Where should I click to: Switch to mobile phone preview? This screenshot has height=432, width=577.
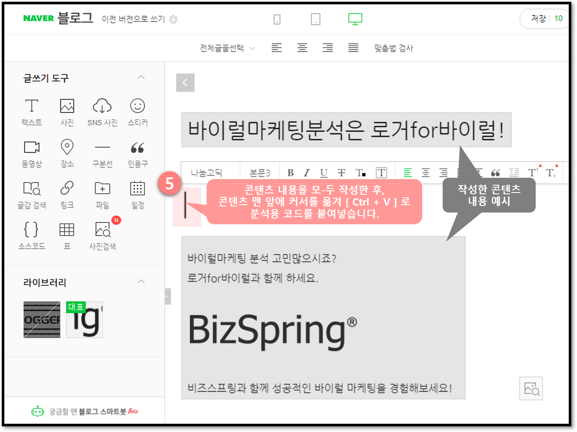coord(277,19)
